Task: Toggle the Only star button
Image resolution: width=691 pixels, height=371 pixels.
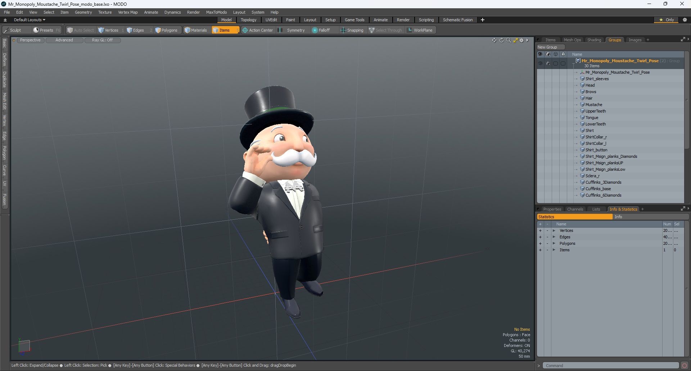Action: click(667, 20)
